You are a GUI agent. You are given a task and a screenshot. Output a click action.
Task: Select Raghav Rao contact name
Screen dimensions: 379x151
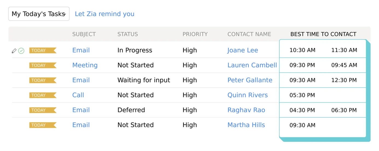(246, 110)
